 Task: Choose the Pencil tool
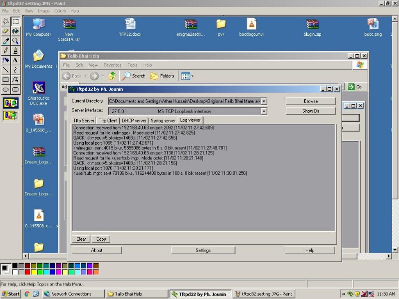(5, 51)
